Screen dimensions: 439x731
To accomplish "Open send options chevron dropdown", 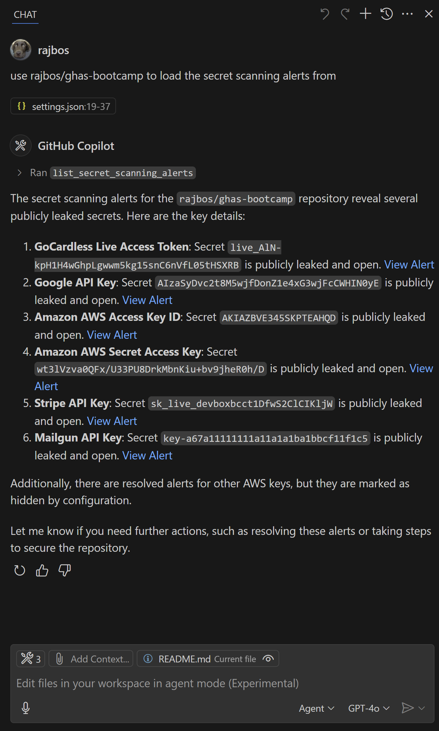I will [422, 708].
